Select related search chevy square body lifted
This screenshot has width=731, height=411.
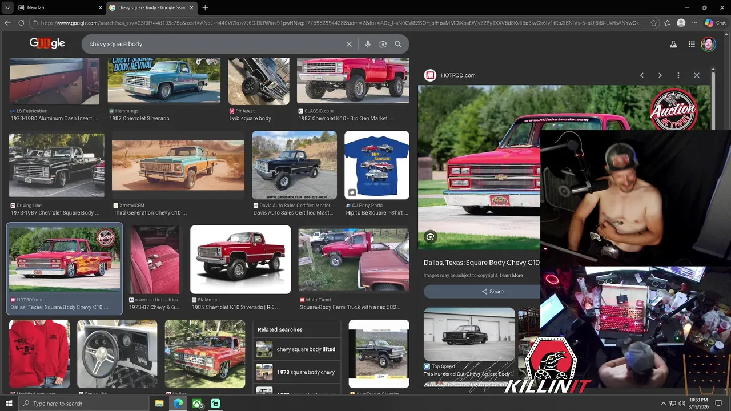click(x=297, y=349)
